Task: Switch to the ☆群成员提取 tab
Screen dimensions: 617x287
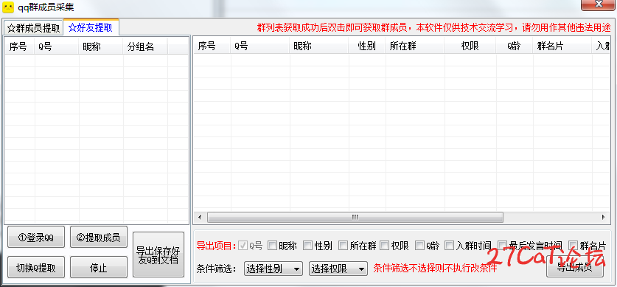Action: (34, 28)
